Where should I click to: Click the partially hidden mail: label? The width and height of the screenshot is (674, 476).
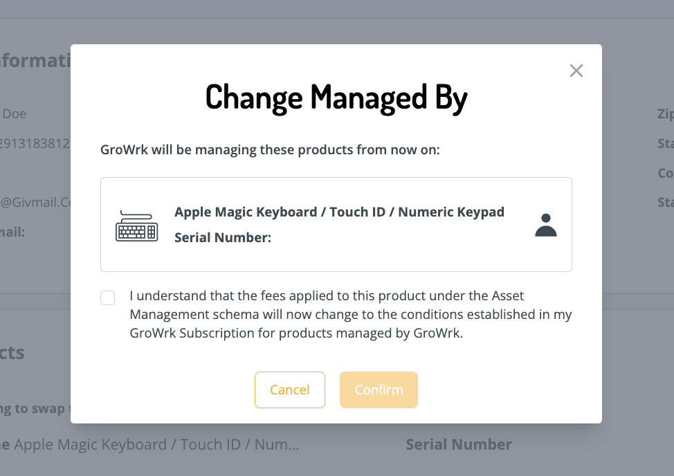pyautogui.click(x=12, y=232)
